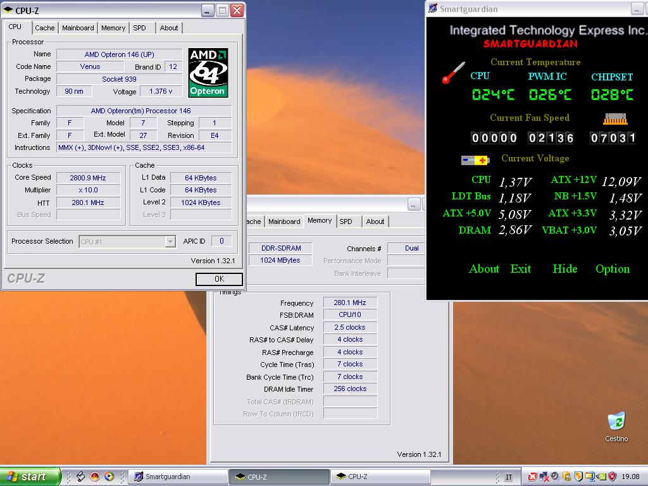Click OK in the front CPU-Z window
This screenshot has height=486, width=648.
pos(219,279)
